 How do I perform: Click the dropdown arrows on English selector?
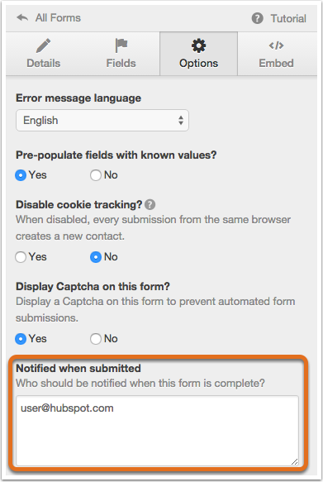(181, 120)
